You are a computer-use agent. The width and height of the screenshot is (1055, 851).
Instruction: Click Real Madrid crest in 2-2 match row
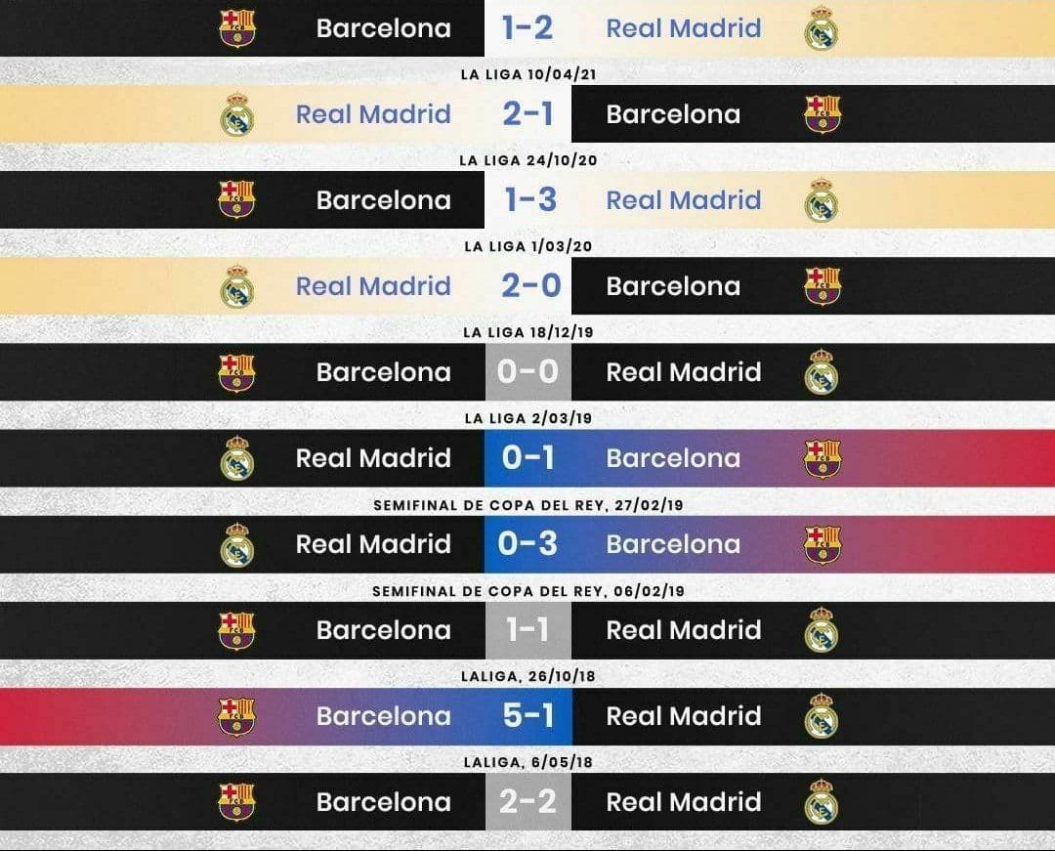pyautogui.click(x=822, y=802)
